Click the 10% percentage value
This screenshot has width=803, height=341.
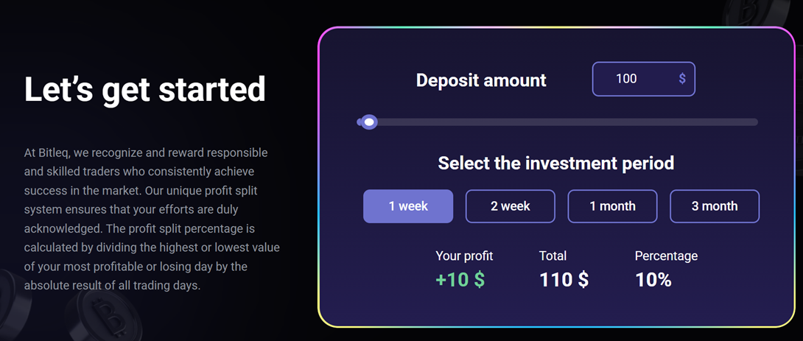[x=653, y=280]
